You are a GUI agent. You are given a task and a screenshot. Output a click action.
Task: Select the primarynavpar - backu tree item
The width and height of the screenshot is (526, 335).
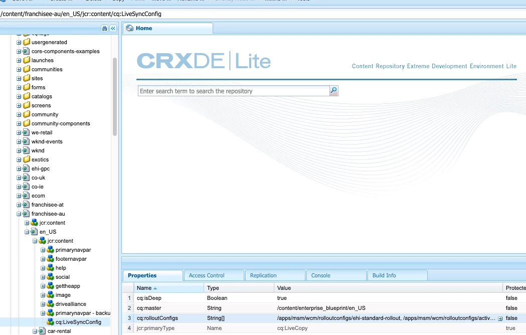[x=83, y=313]
